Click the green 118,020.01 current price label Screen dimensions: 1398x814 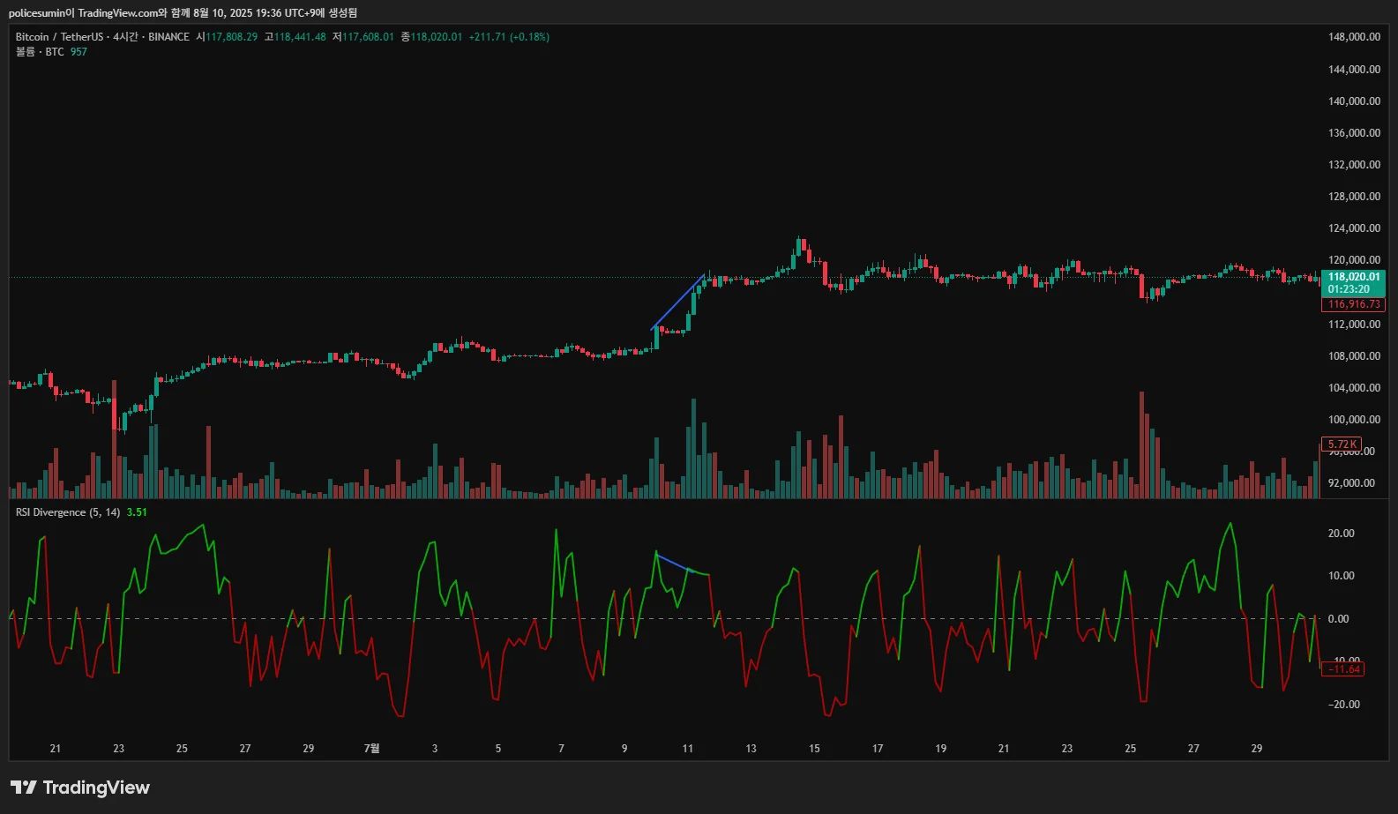point(1354,277)
